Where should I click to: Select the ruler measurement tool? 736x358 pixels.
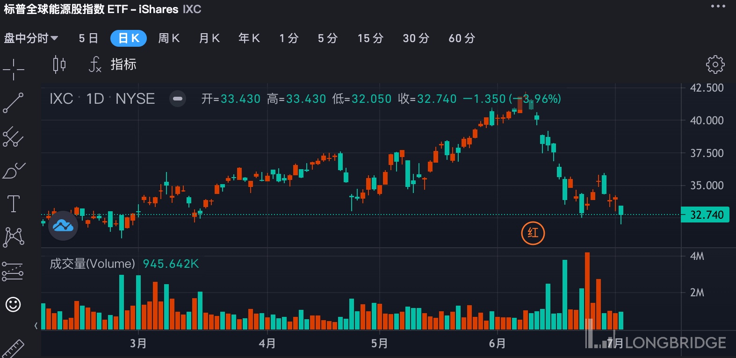pos(13,348)
